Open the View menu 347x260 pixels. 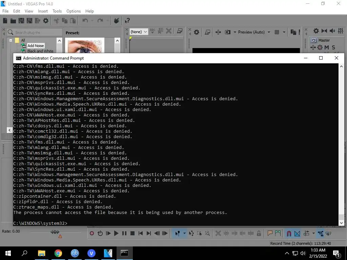(x=29, y=11)
